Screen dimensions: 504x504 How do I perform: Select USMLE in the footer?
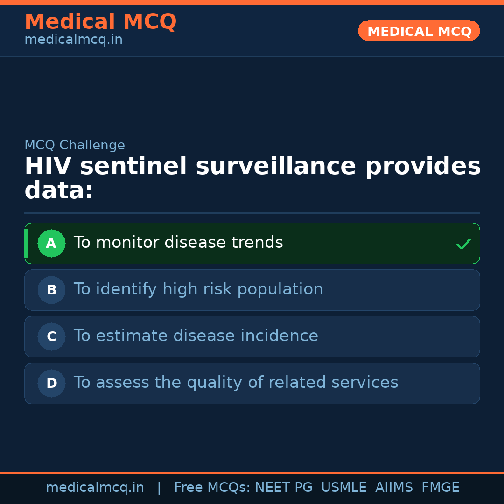[x=344, y=488]
